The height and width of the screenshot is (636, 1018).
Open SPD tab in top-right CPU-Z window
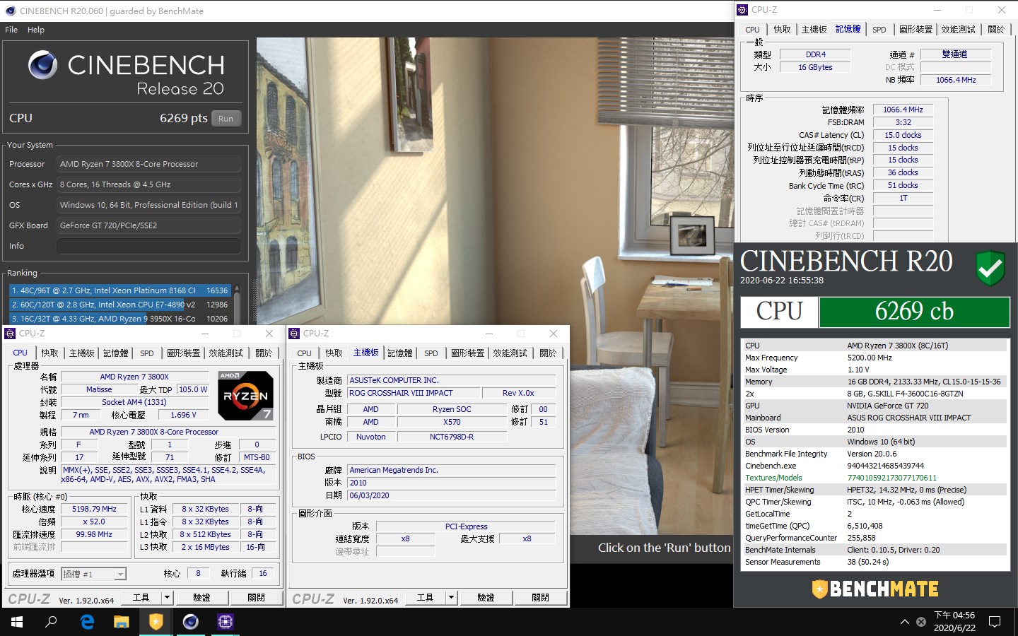(879, 29)
